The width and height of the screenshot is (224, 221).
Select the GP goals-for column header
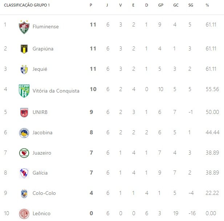coord(161,5)
